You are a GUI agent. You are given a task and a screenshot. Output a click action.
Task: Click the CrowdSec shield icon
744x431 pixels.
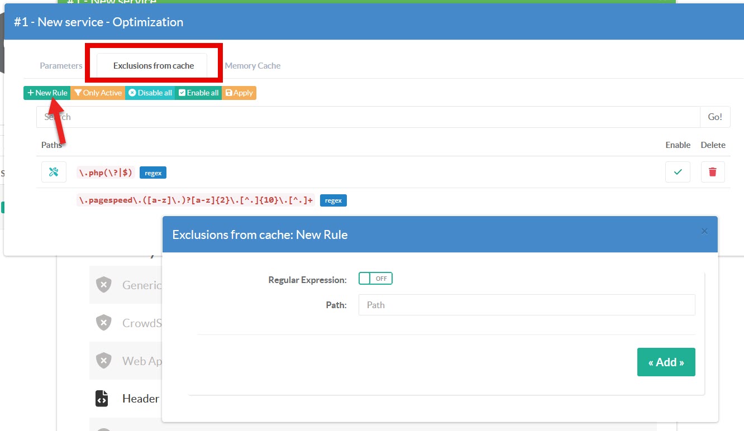[x=103, y=323]
